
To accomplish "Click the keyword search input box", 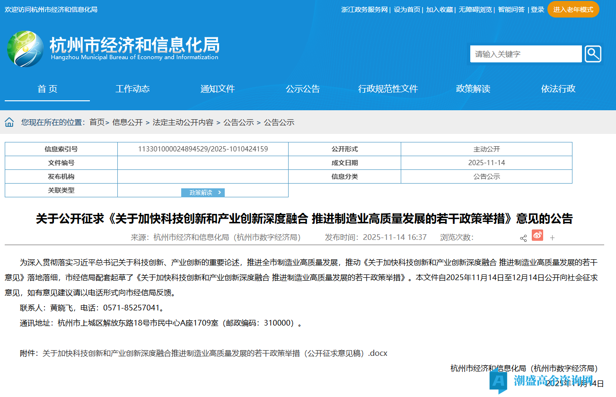I will [525, 53].
